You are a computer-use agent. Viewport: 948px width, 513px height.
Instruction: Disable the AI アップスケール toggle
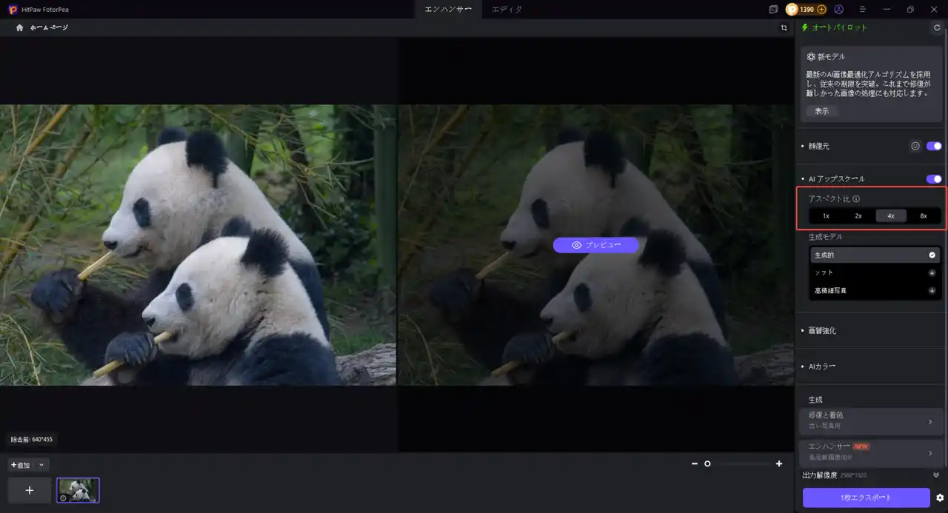point(933,178)
